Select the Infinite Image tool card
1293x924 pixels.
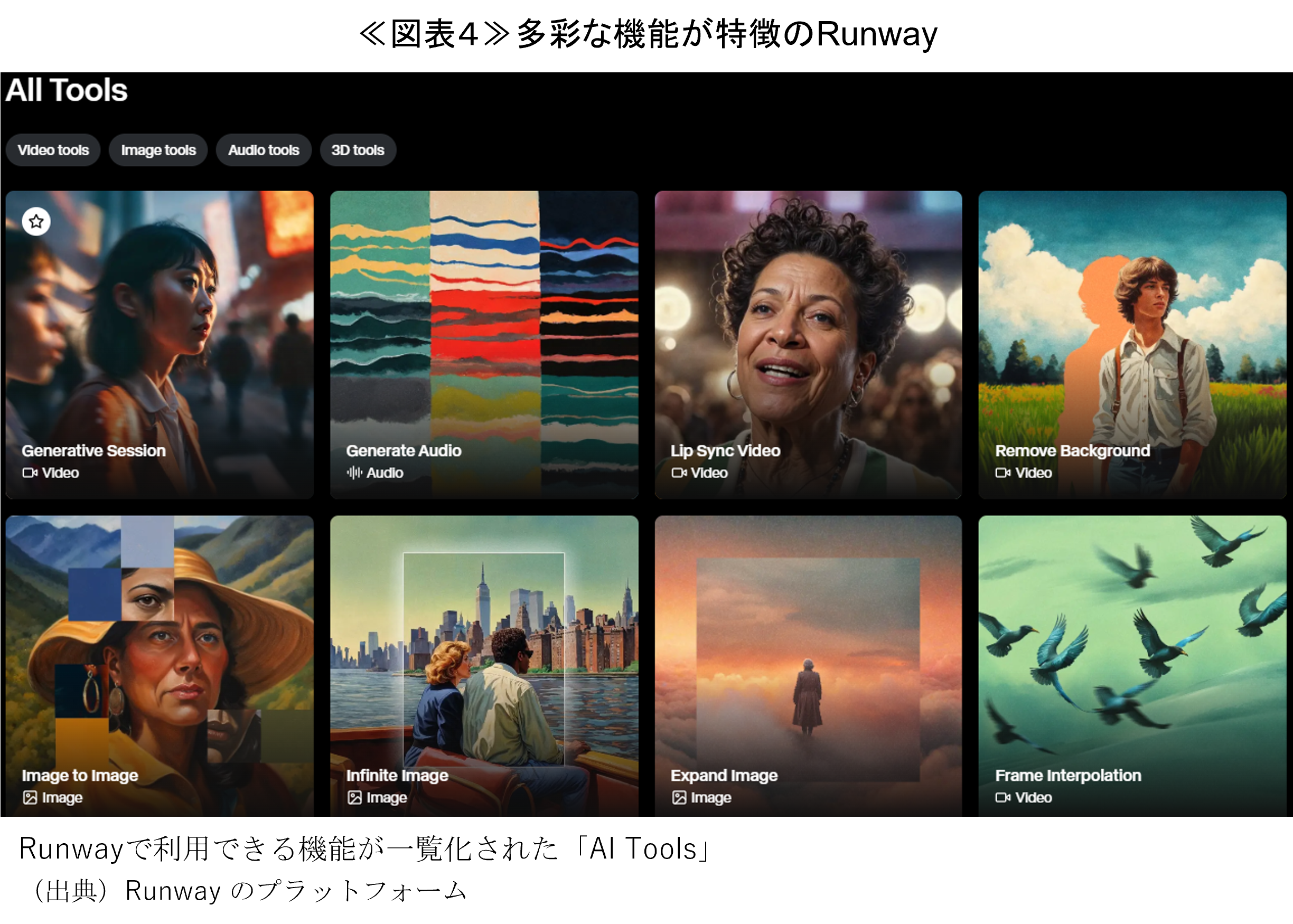point(484,666)
